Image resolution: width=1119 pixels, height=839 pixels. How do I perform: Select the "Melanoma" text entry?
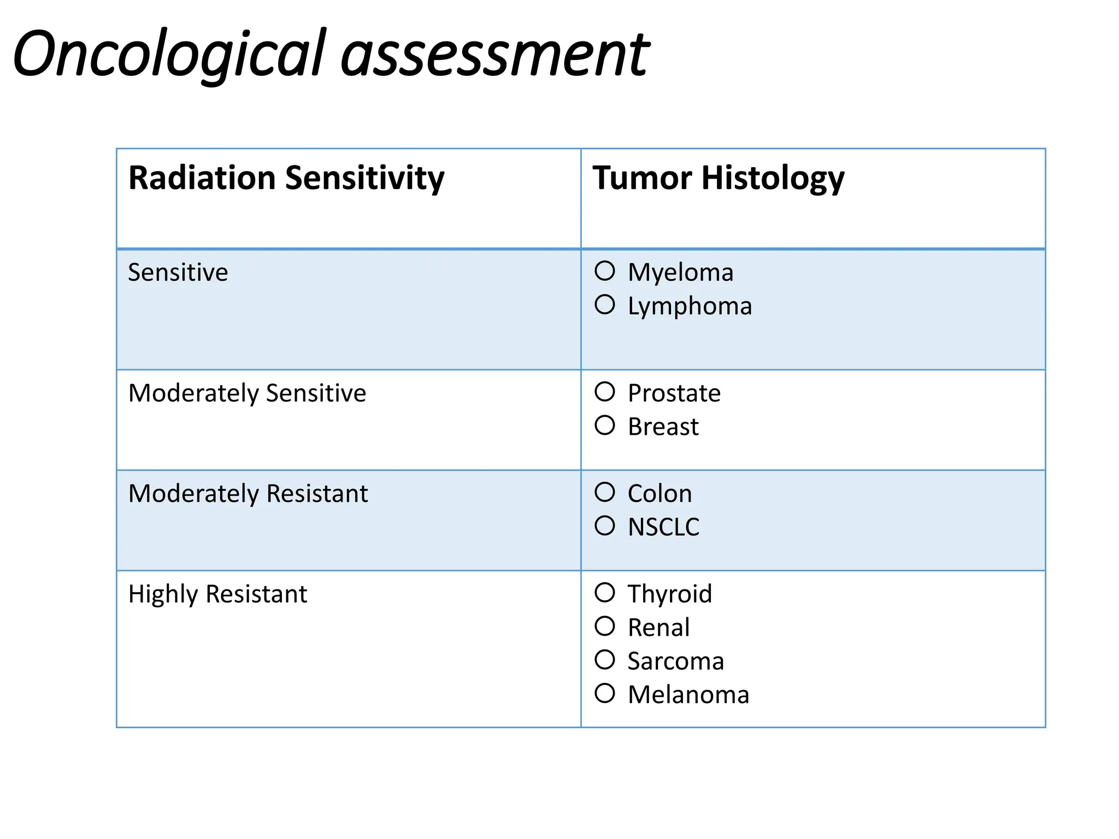pyautogui.click(x=688, y=695)
